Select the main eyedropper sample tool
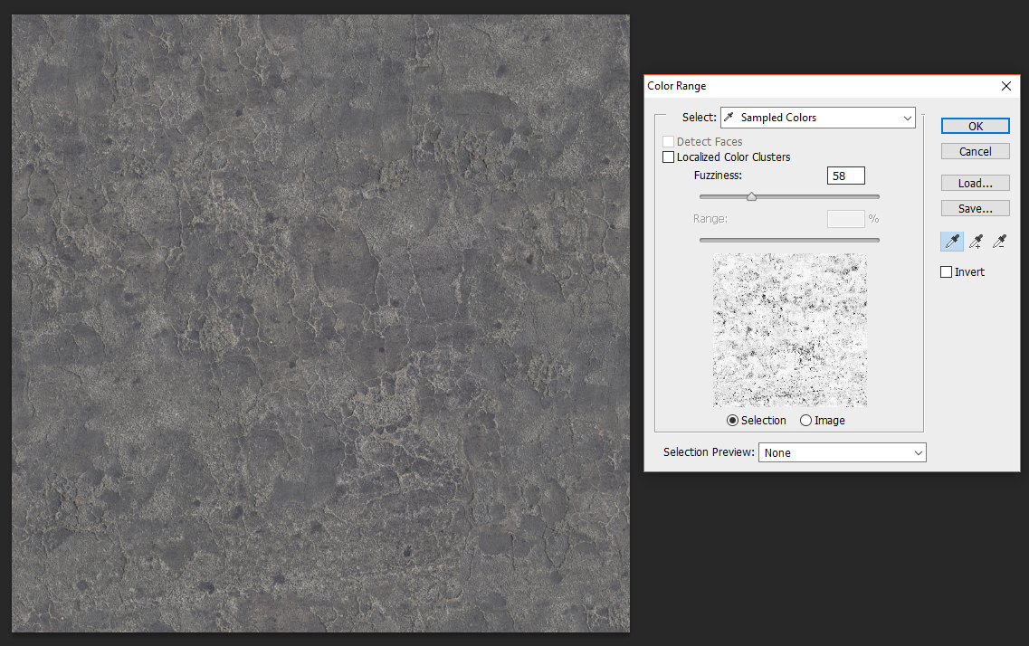The image size is (1029, 646). tap(951, 241)
